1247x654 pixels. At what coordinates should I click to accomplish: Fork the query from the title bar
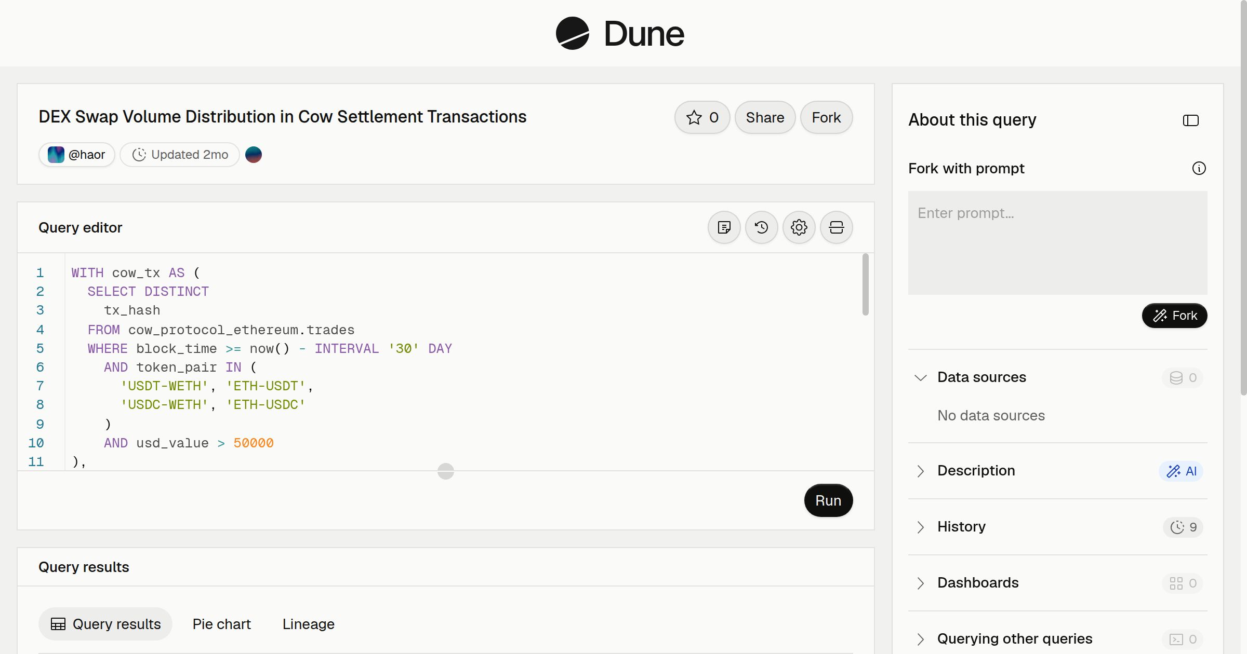[x=826, y=117]
